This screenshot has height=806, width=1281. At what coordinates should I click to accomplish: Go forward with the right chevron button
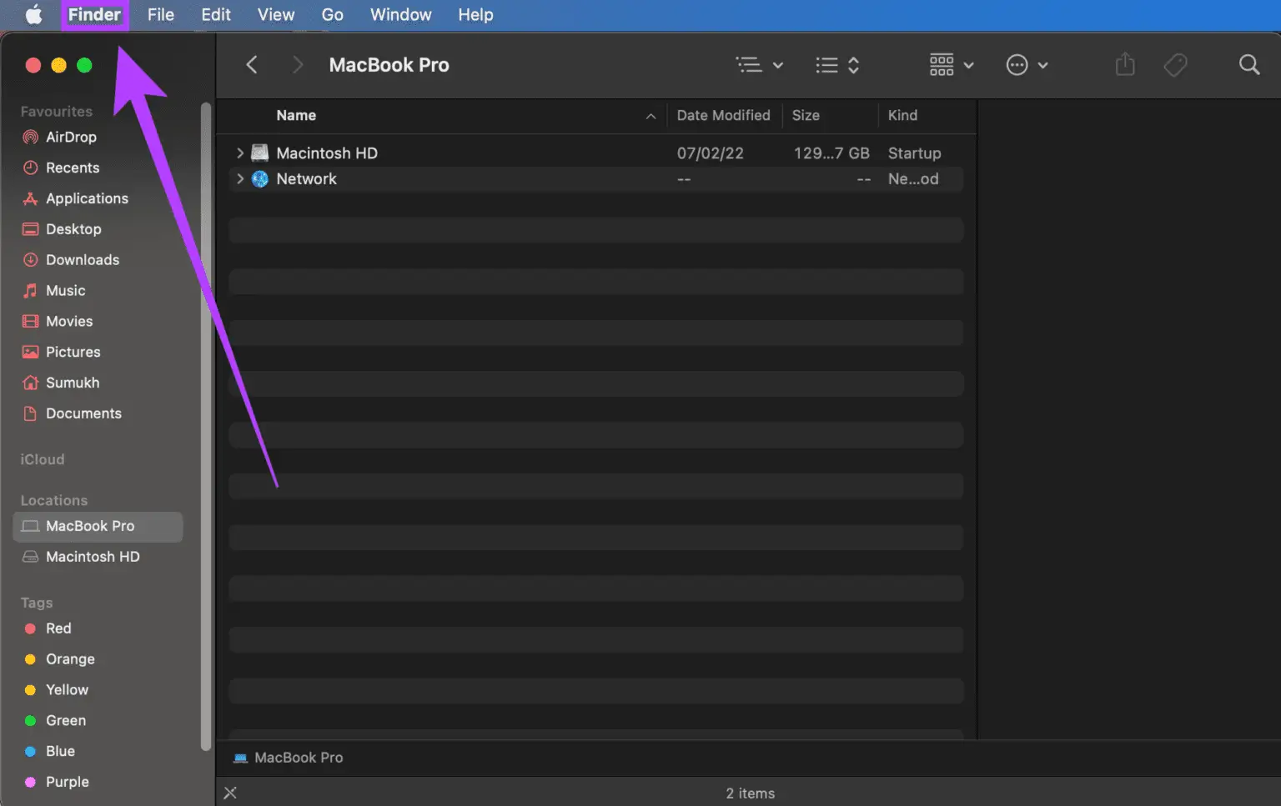[297, 65]
